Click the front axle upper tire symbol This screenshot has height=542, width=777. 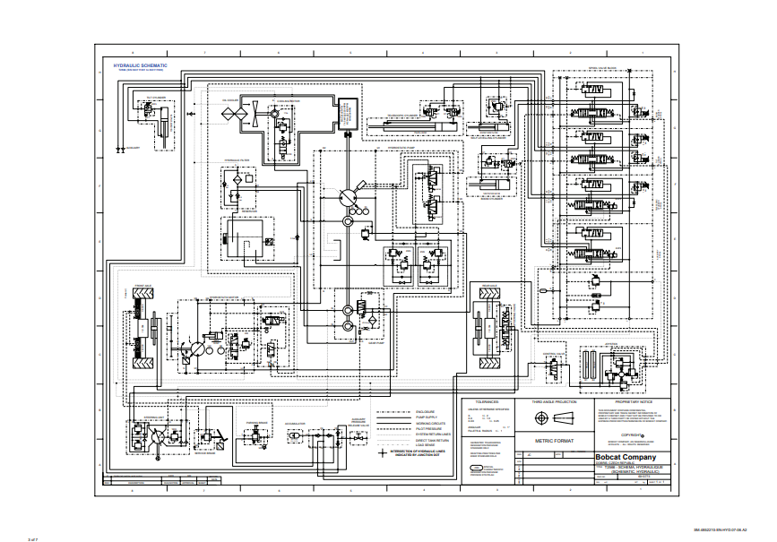pos(143,295)
